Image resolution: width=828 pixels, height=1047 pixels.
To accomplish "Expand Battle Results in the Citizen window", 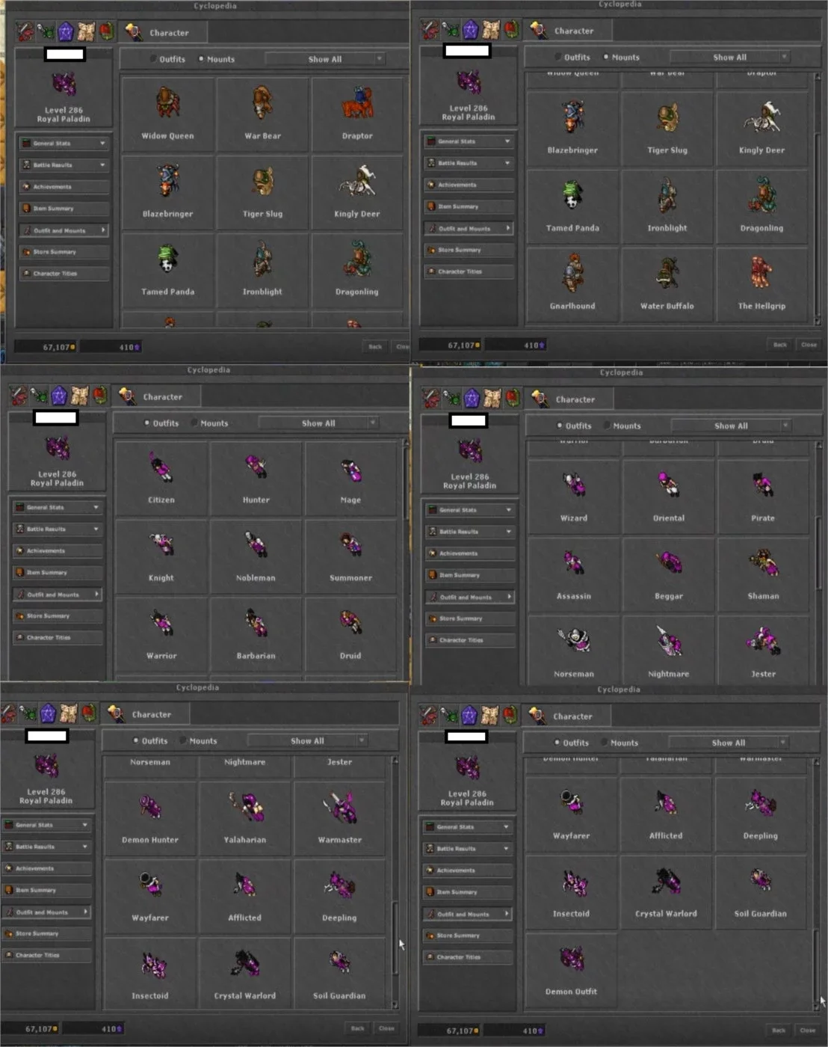I will pyautogui.click(x=57, y=529).
